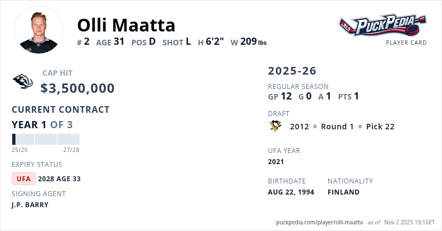442x231 pixels.
Task: Click the Pick 22 draft text
Action: pyautogui.click(x=380, y=127)
